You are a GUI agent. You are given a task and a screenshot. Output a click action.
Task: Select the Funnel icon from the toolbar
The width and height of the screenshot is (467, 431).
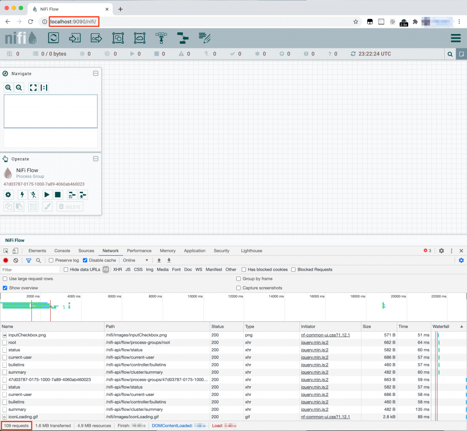click(161, 38)
